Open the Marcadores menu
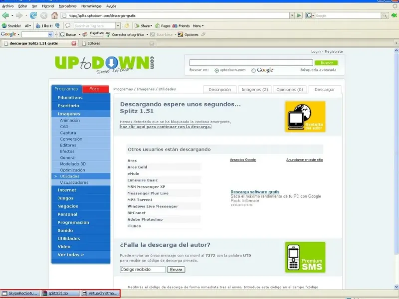The width and height of the screenshot is (399, 299). tap(67, 6)
